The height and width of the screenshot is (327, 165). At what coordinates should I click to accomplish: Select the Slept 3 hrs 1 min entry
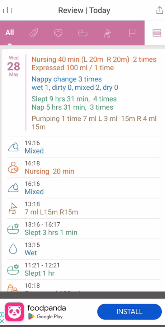83,229
